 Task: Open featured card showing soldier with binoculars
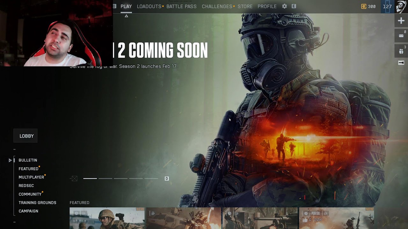pos(107,218)
